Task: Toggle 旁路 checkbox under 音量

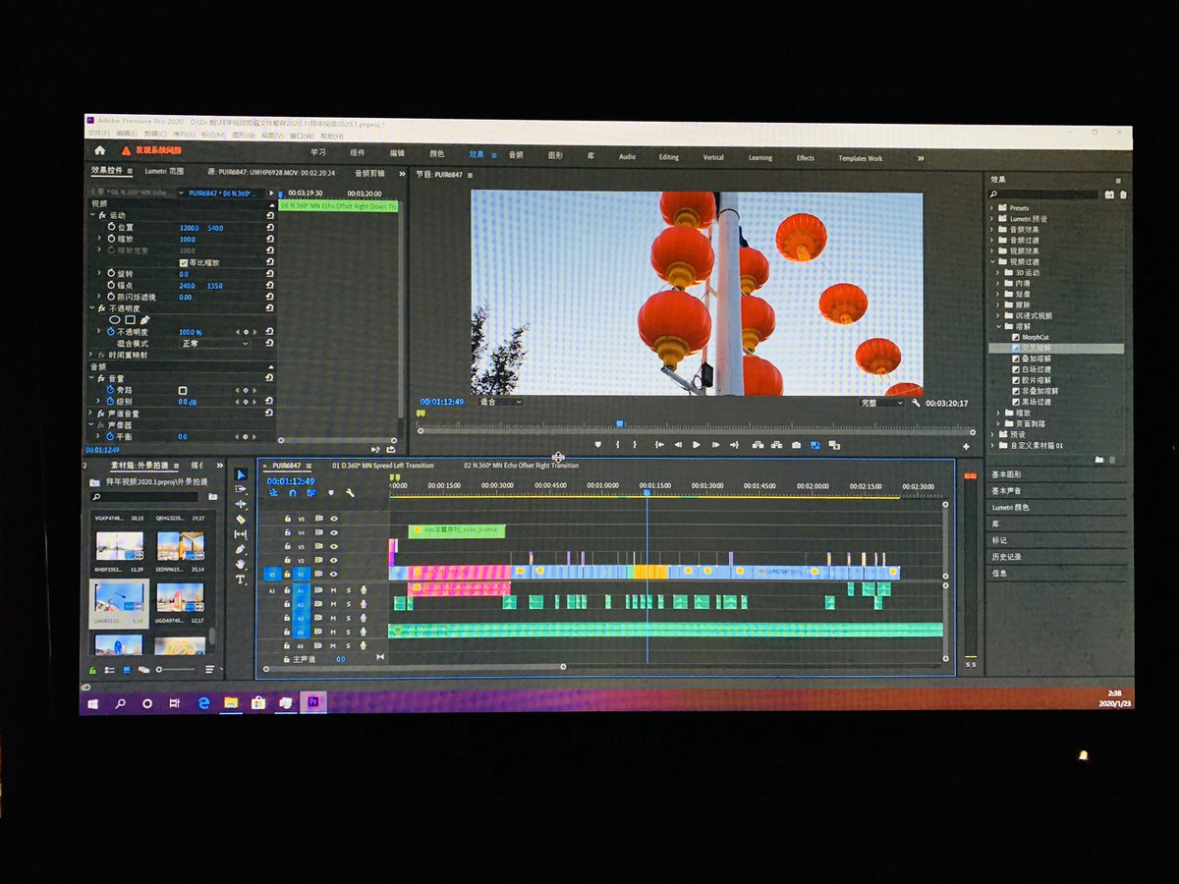Action: click(x=183, y=390)
